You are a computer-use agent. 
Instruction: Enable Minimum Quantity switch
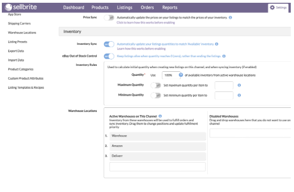pos(156,95)
